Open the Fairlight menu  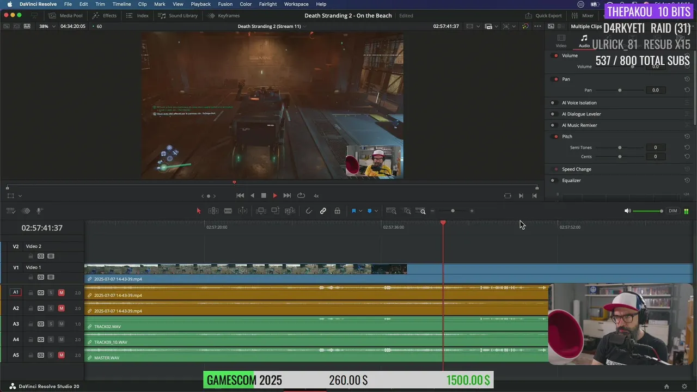(267, 4)
